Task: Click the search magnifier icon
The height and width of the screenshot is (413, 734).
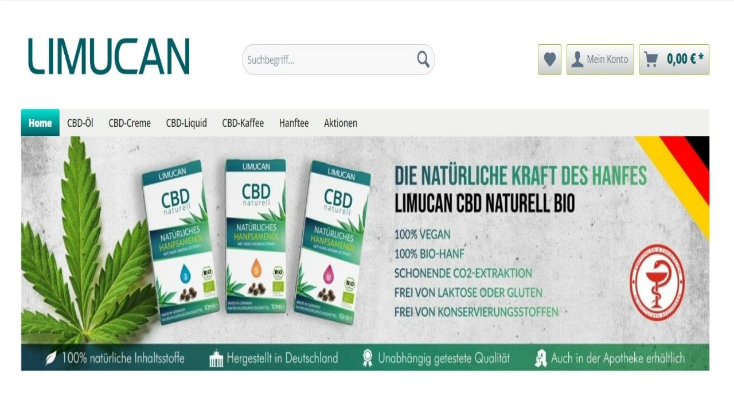Action: (x=423, y=59)
